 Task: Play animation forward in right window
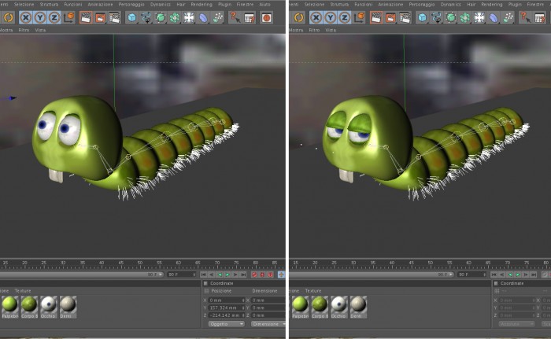click(x=518, y=275)
